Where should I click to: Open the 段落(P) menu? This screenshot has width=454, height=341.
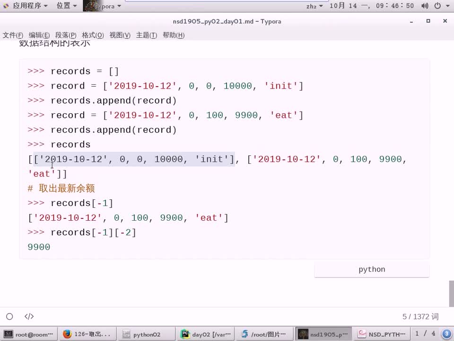click(66, 35)
